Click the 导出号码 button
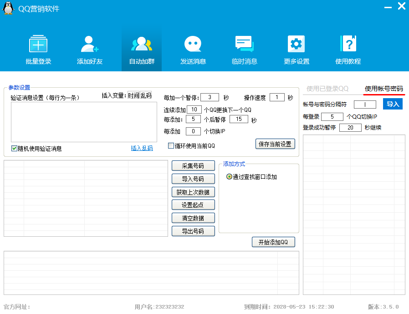The height and width of the screenshot is (314, 409). (x=193, y=231)
